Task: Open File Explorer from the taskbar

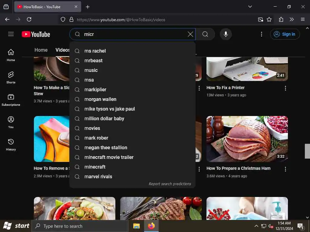Action: tap(136, 226)
